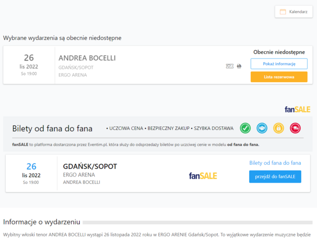Click the red delivery truck icon

(x=295, y=128)
